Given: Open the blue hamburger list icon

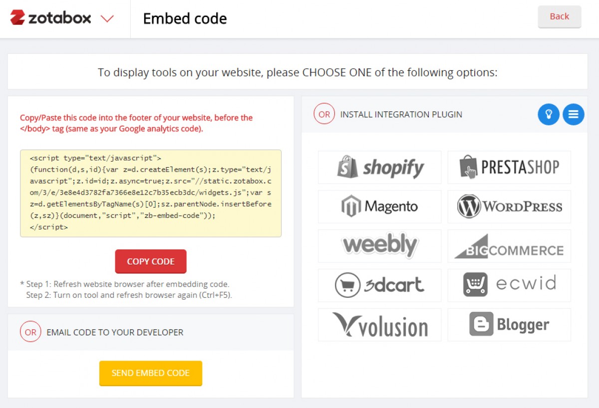Looking at the screenshot, I should point(574,114).
